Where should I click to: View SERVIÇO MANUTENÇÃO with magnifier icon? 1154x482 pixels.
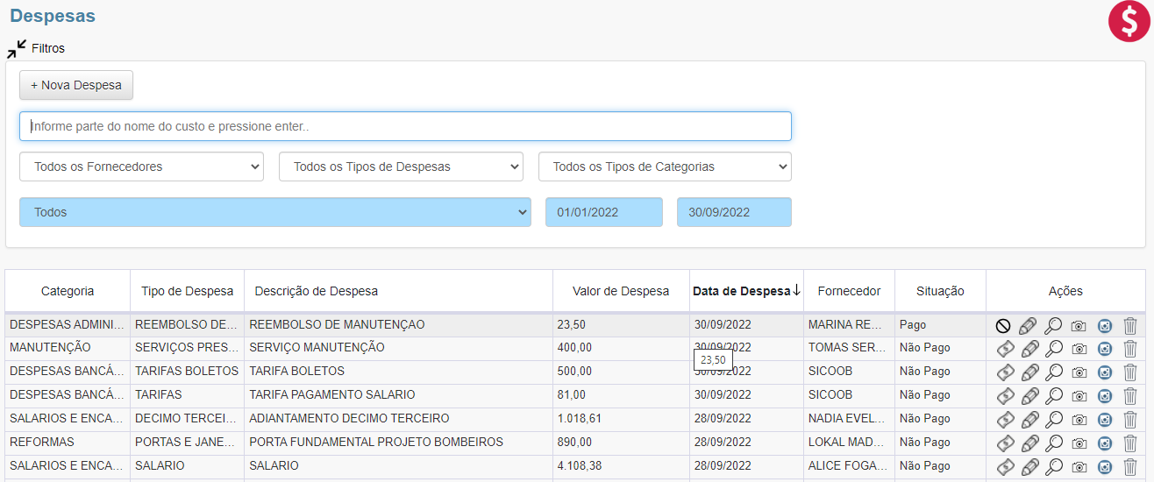(x=1053, y=348)
